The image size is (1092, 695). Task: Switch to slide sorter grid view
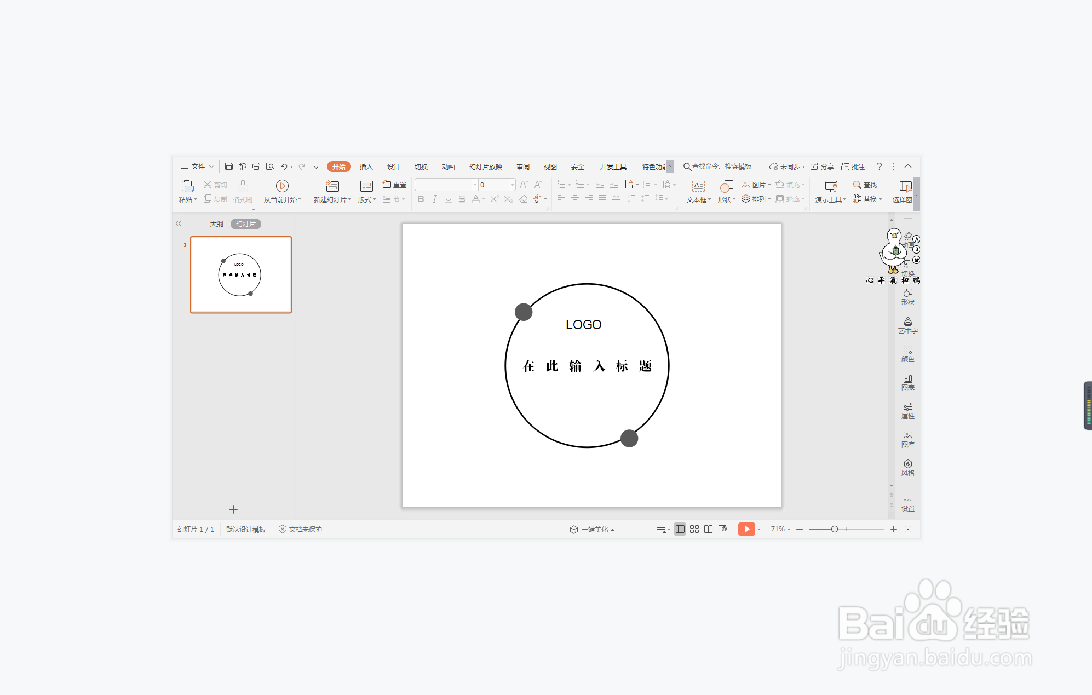(x=694, y=529)
